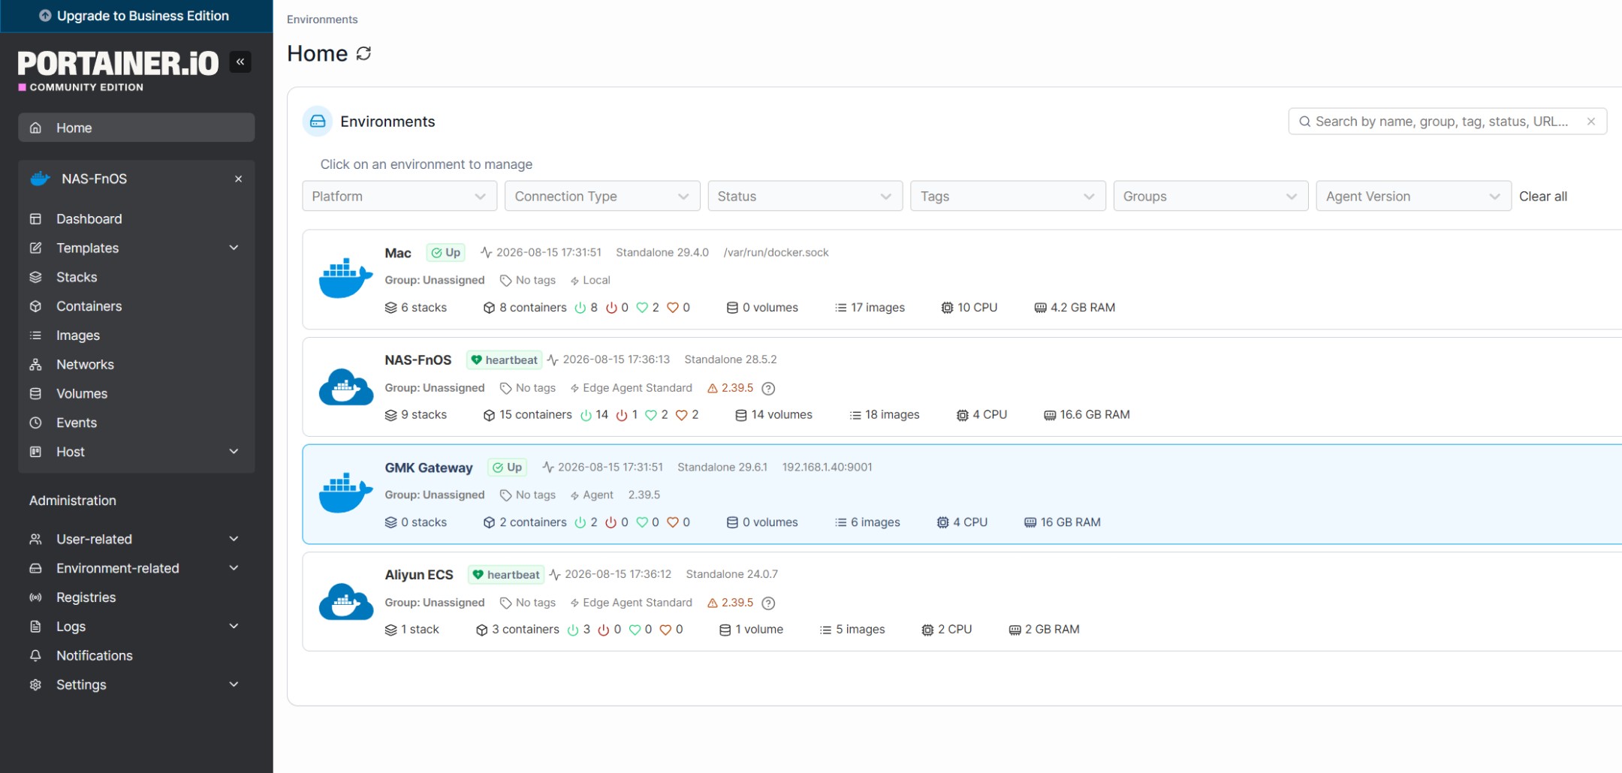This screenshot has width=1622, height=773.
Task: Close the NAS-FnOS environment in the sidebar
Action: point(238,179)
